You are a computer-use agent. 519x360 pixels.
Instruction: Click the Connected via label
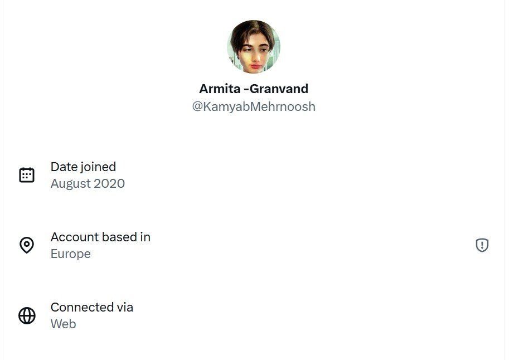(x=91, y=307)
